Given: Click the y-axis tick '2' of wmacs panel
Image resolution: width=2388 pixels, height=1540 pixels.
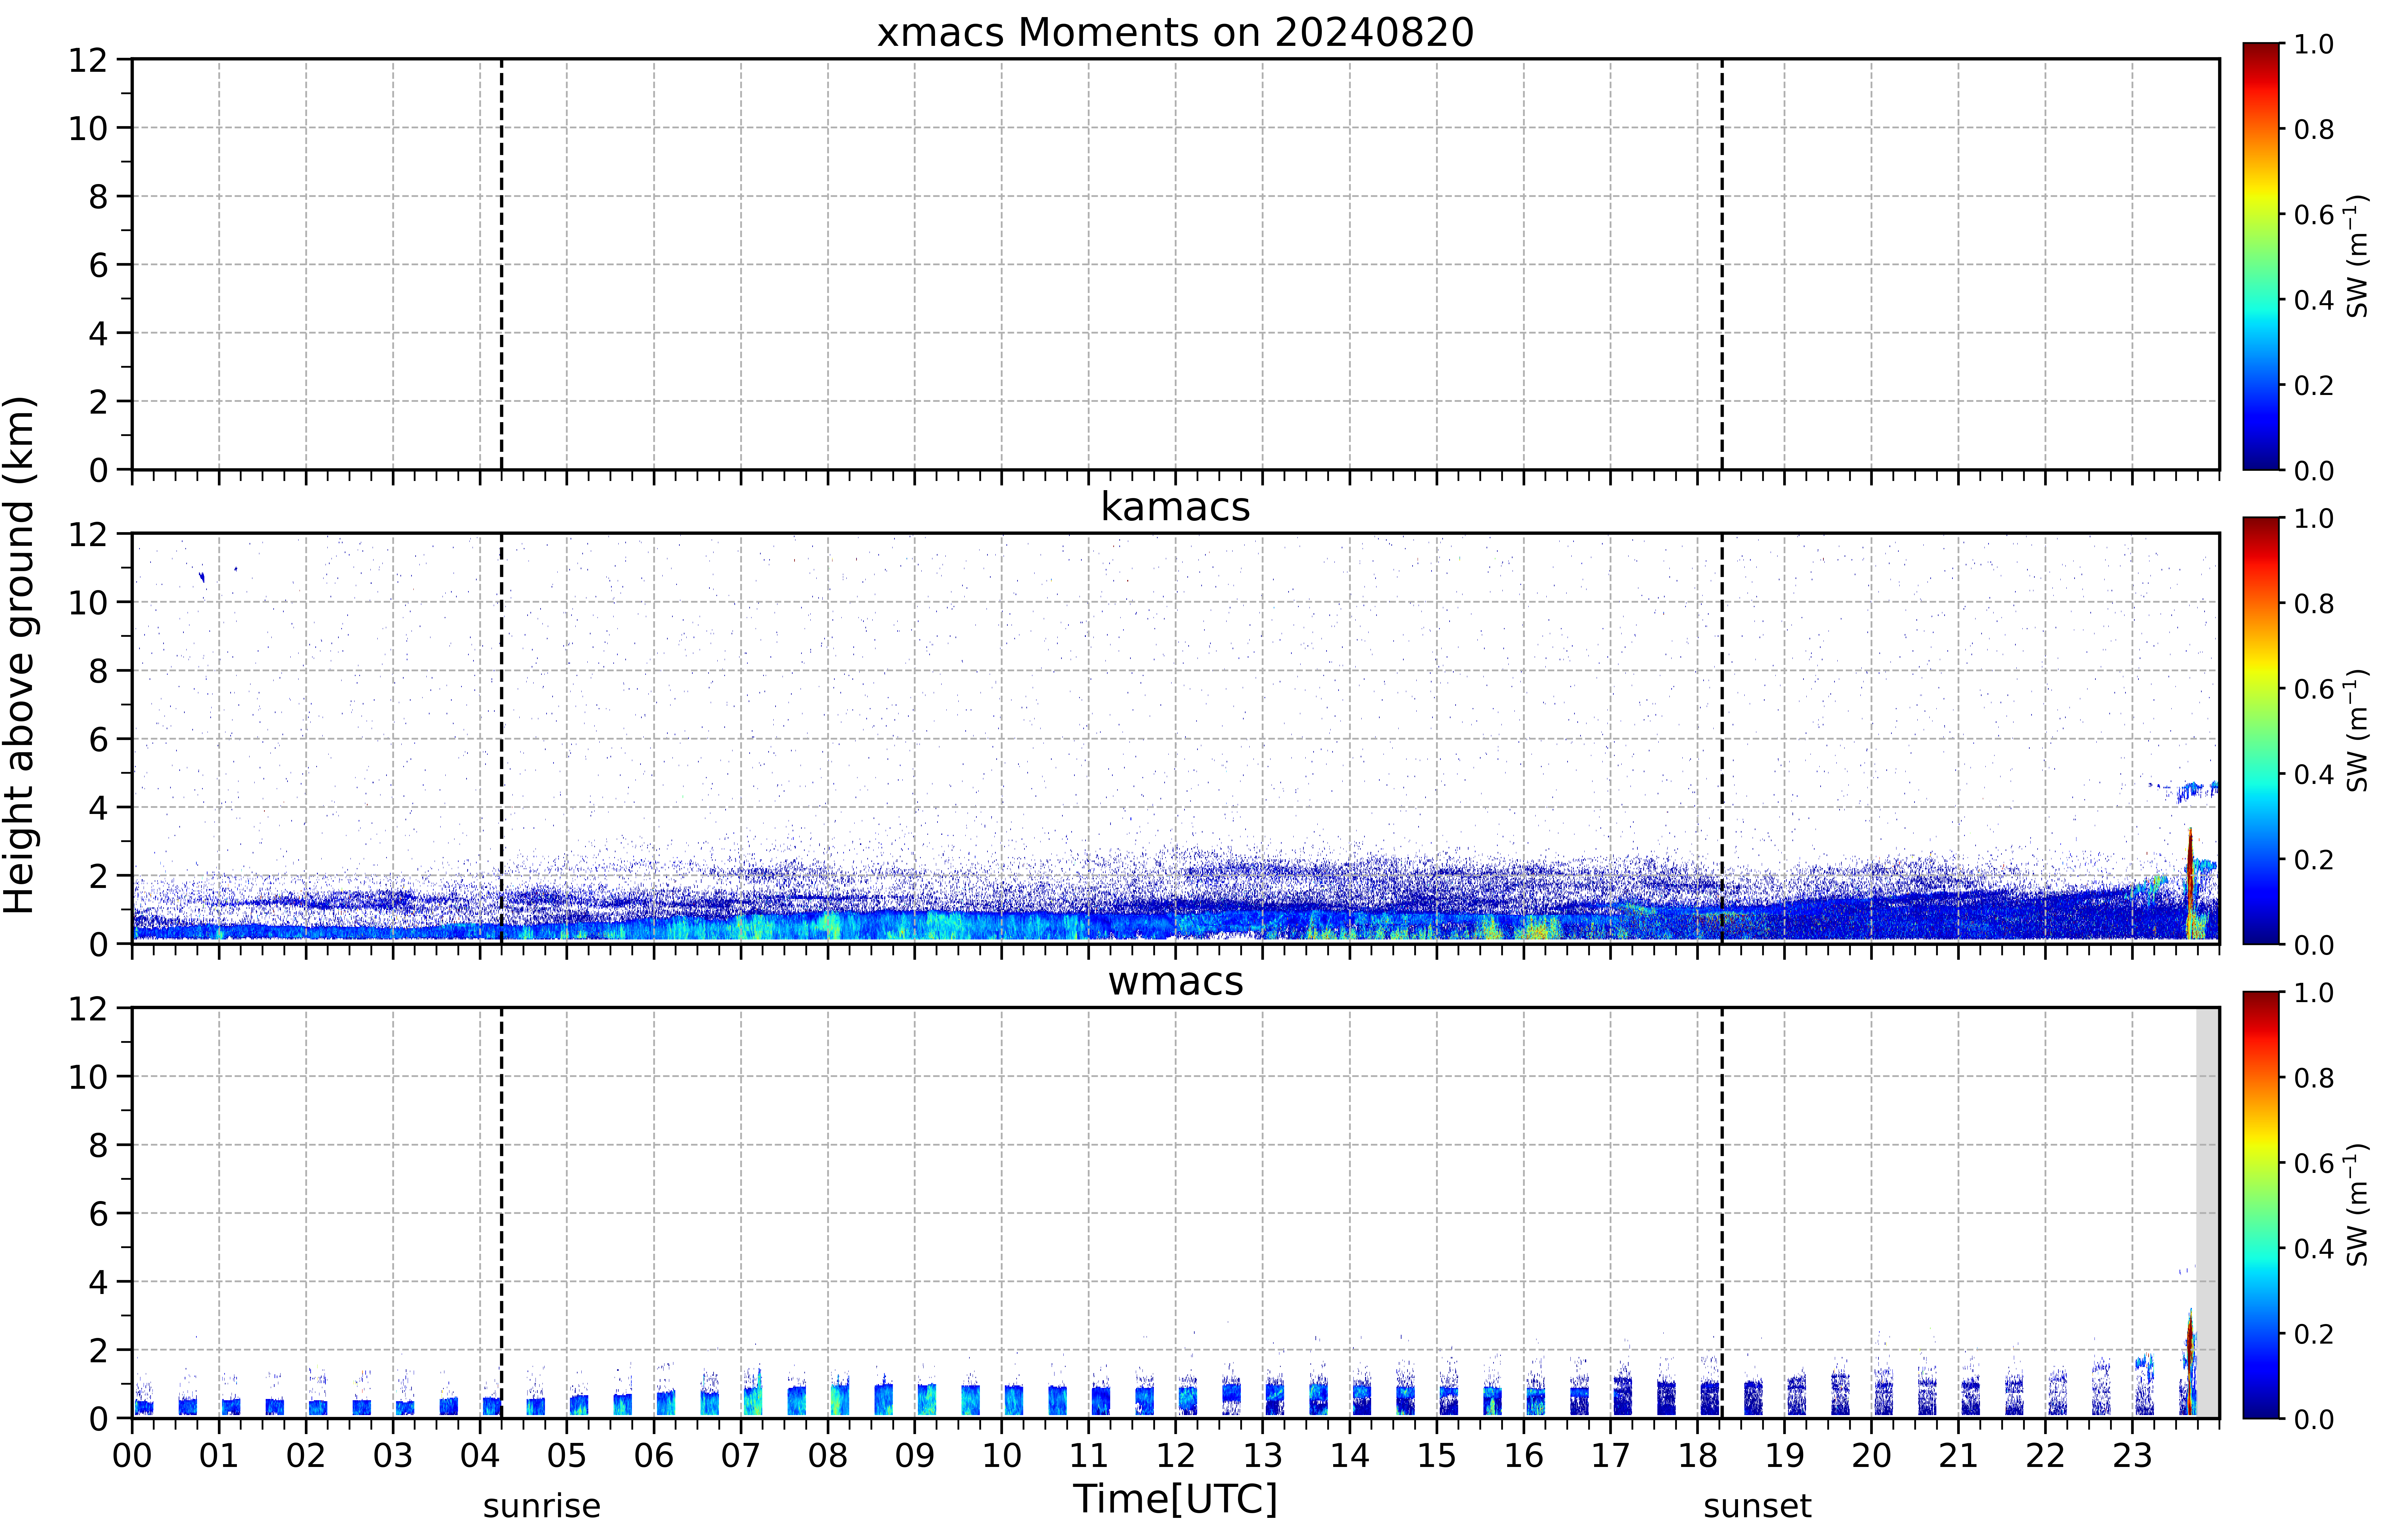Looking at the screenshot, I should [x=98, y=1350].
